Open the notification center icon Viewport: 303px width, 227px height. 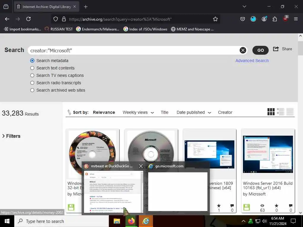pos(293,221)
